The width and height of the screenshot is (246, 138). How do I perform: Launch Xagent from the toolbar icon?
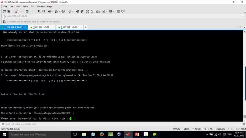82,11
